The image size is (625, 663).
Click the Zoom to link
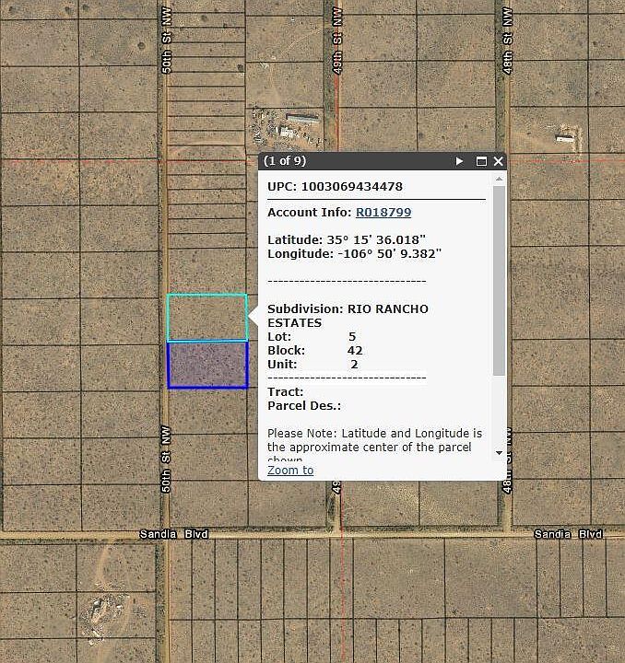pyautogui.click(x=290, y=471)
